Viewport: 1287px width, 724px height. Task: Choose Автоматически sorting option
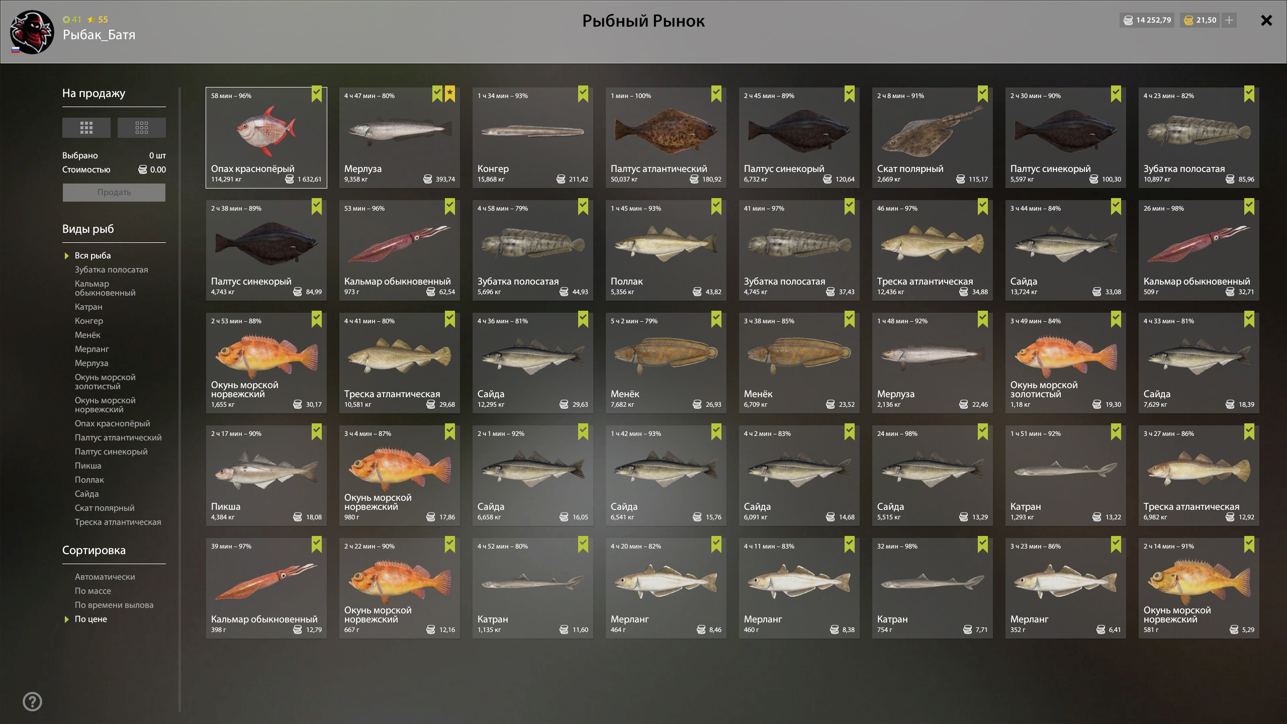click(x=105, y=577)
